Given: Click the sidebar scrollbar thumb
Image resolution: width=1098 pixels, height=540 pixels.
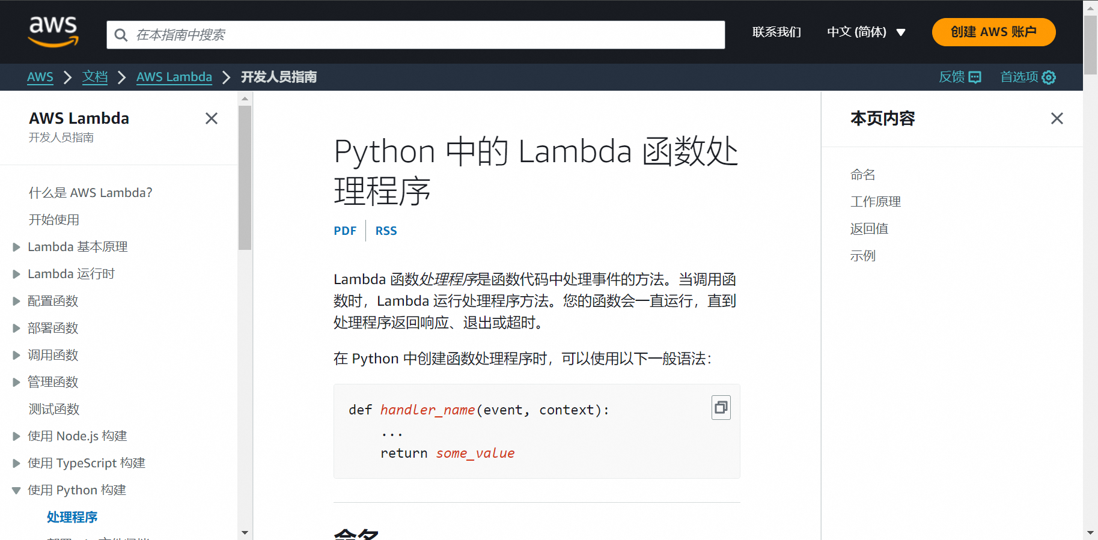Looking at the screenshot, I should 245,178.
